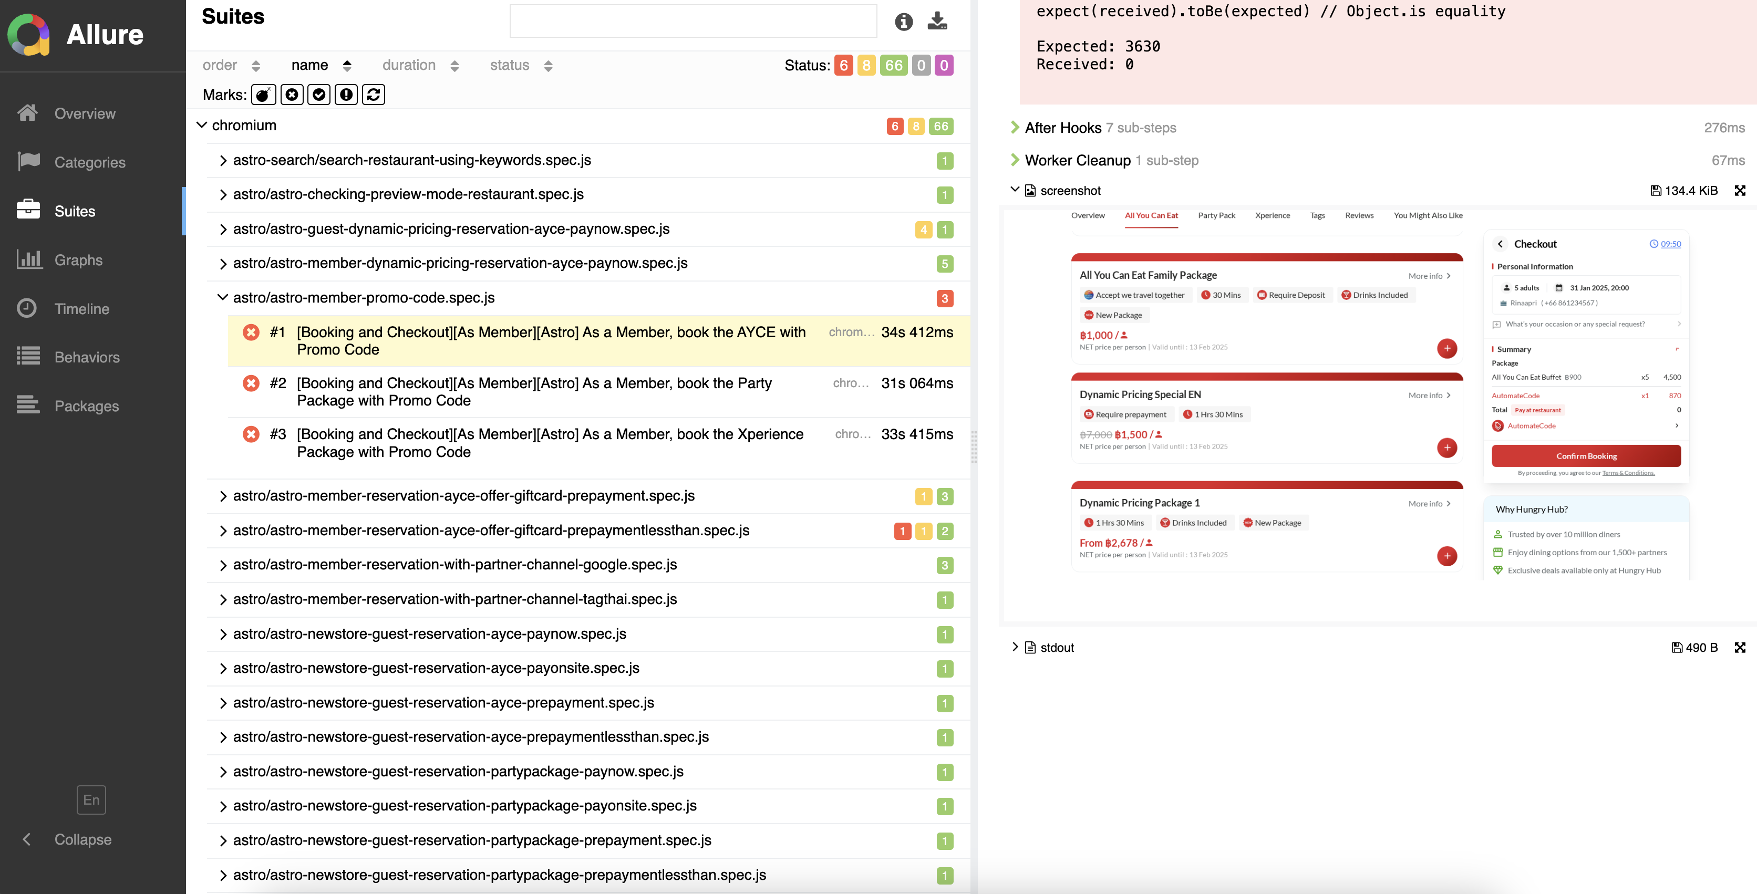Open the Graphs section in sidebar
Viewport: 1757px width, 894px height.
(78, 260)
